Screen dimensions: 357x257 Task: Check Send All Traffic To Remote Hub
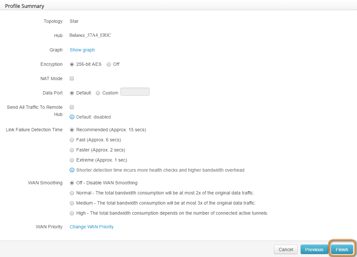point(72,107)
